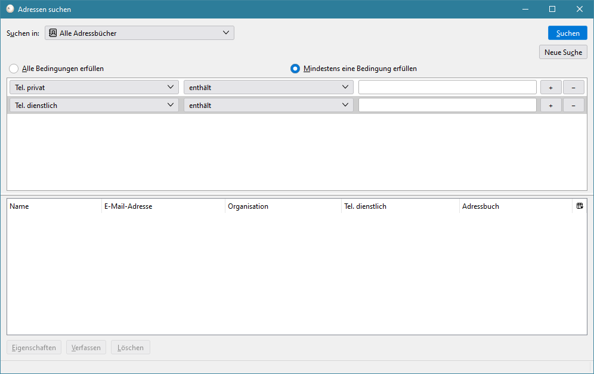
Task: Sort results by E-Mail-Adresse column header
Action: (163, 206)
